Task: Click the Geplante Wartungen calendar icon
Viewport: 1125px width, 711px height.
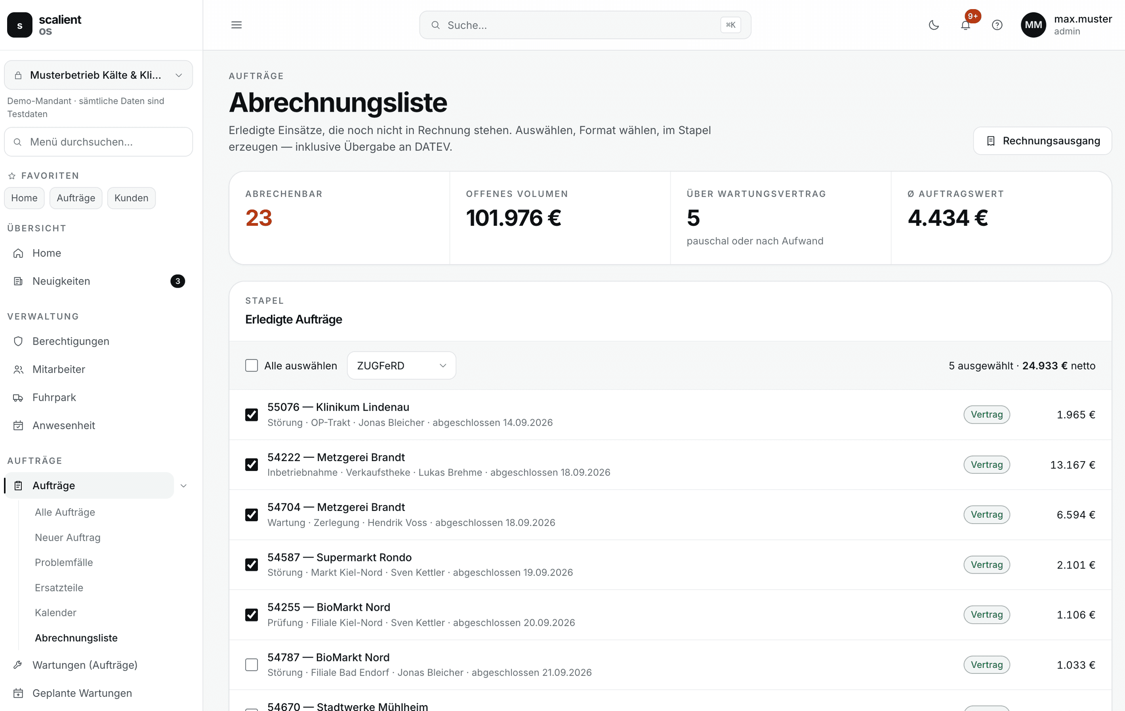Action: (18, 693)
